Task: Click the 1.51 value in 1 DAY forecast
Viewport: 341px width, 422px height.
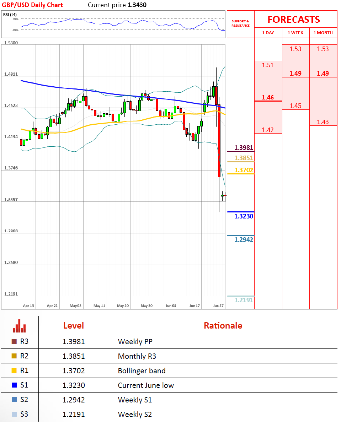Action: click(268, 65)
